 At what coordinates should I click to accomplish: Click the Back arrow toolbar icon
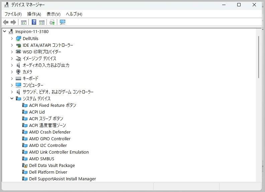tap(6, 22)
